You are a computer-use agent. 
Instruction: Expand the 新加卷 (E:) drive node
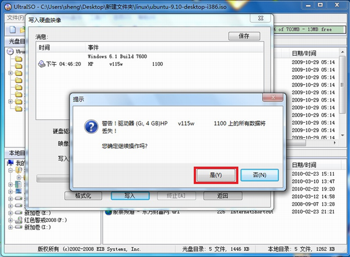10,213
